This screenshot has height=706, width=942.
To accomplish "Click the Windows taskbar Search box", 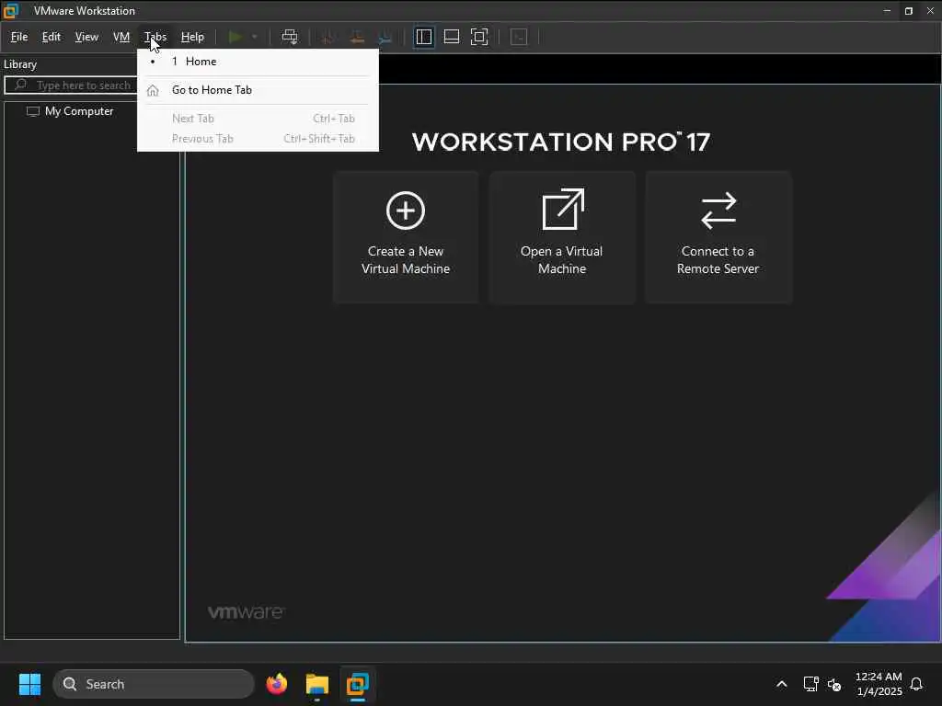I will (x=154, y=684).
